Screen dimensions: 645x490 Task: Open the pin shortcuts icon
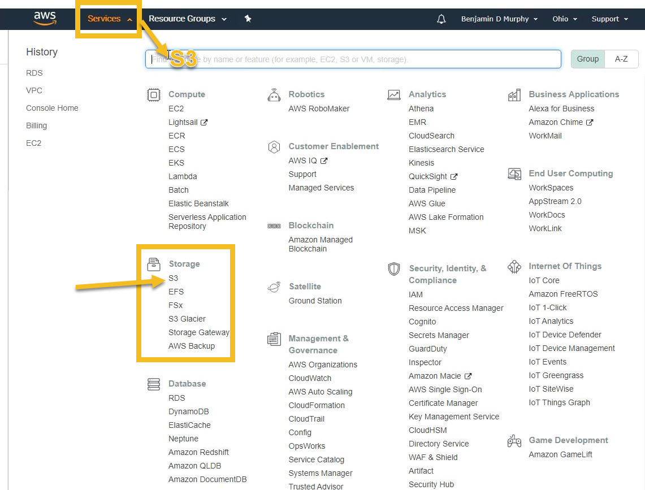(248, 19)
